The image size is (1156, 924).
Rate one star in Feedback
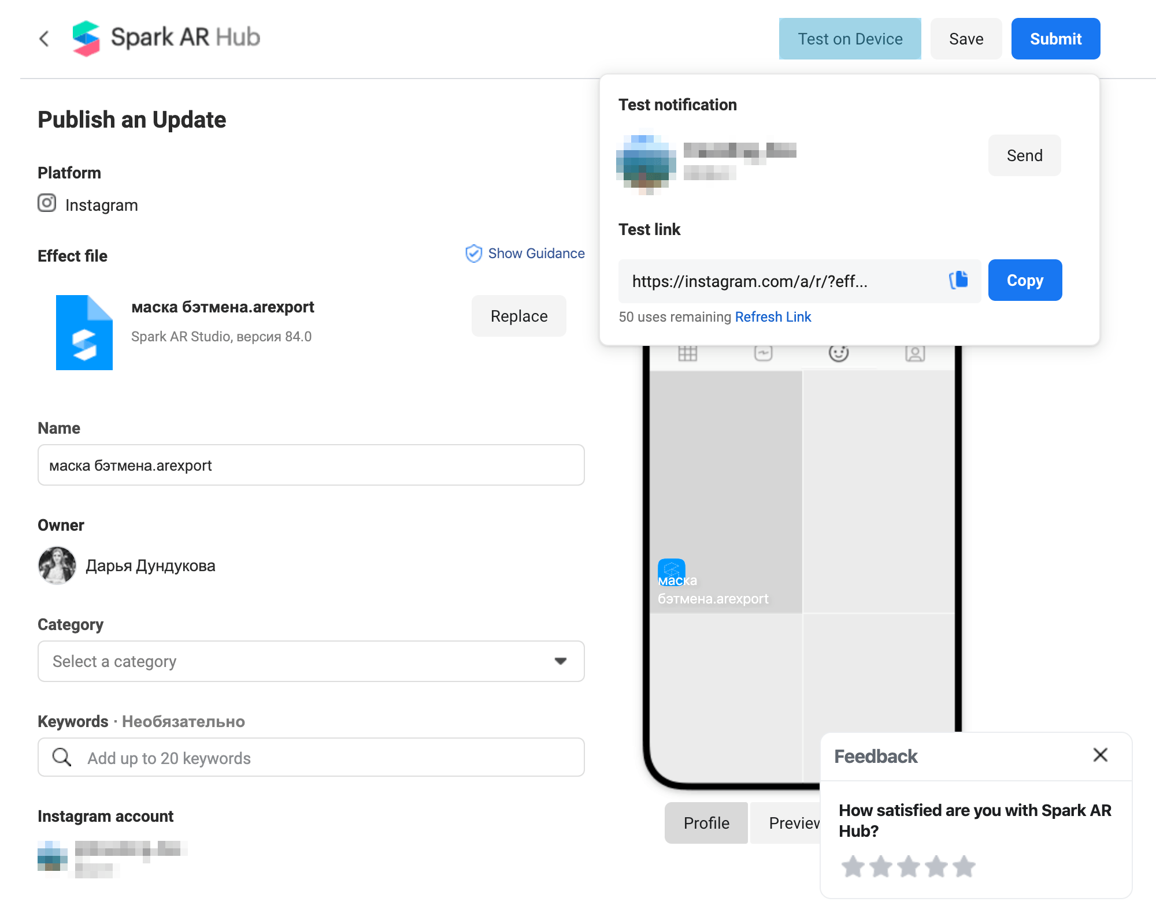(853, 866)
